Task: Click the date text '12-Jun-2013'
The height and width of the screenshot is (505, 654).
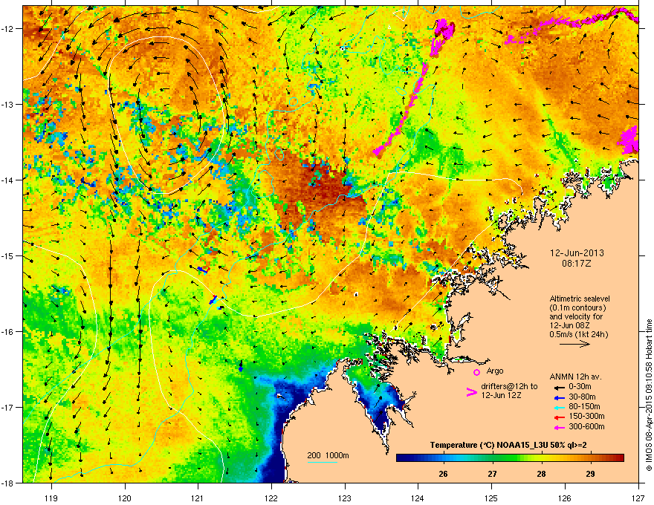Action: pyautogui.click(x=577, y=253)
